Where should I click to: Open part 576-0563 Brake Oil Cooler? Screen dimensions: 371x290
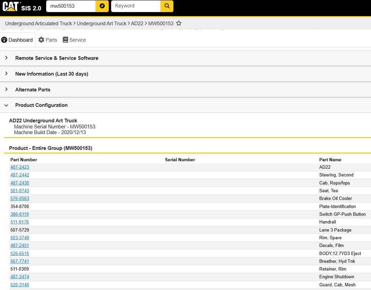[x=20, y=198]
